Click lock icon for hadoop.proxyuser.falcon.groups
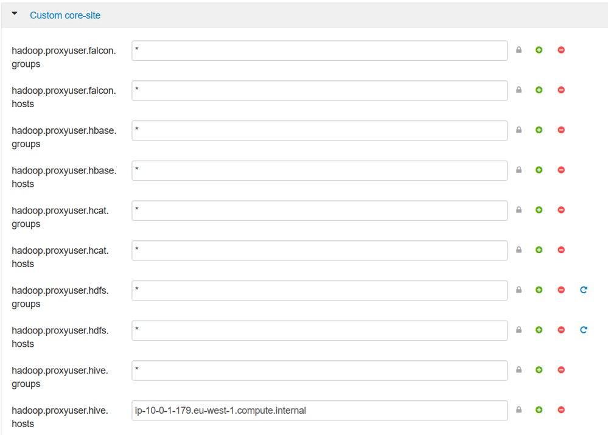This screenshot has height=435, width=608. pyautogui.click(x=519, y=50)
